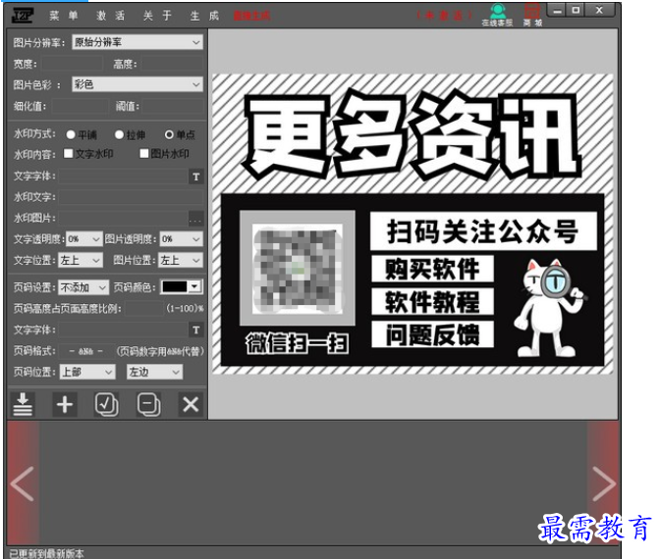Close the application window

click(599, 10)
